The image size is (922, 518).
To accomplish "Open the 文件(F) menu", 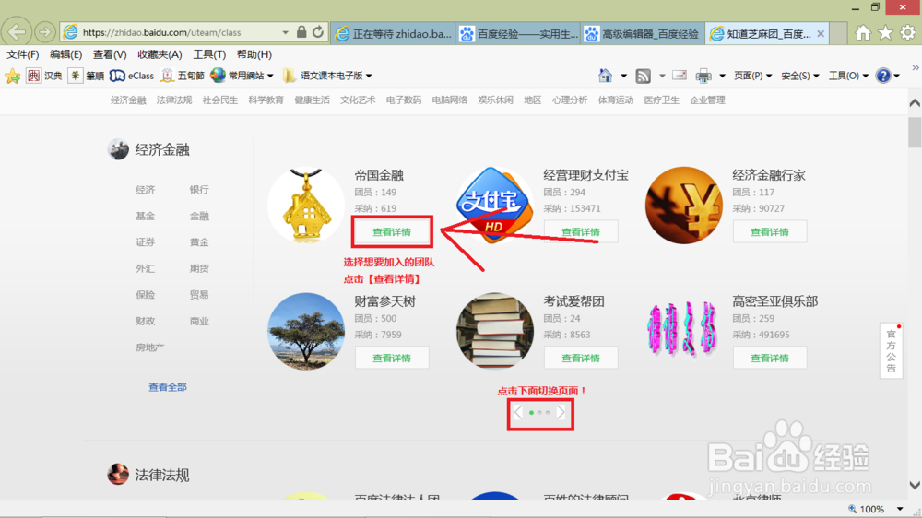I will [22, 54].
